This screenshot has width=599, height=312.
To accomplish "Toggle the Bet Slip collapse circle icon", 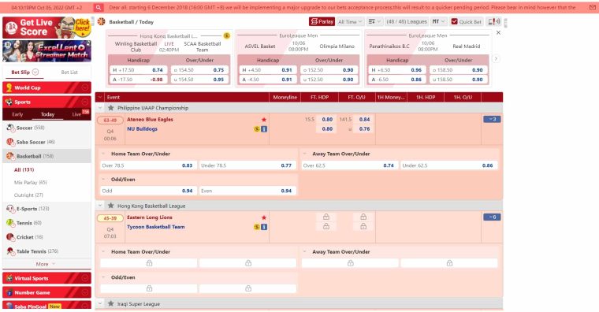I will 35,72.
